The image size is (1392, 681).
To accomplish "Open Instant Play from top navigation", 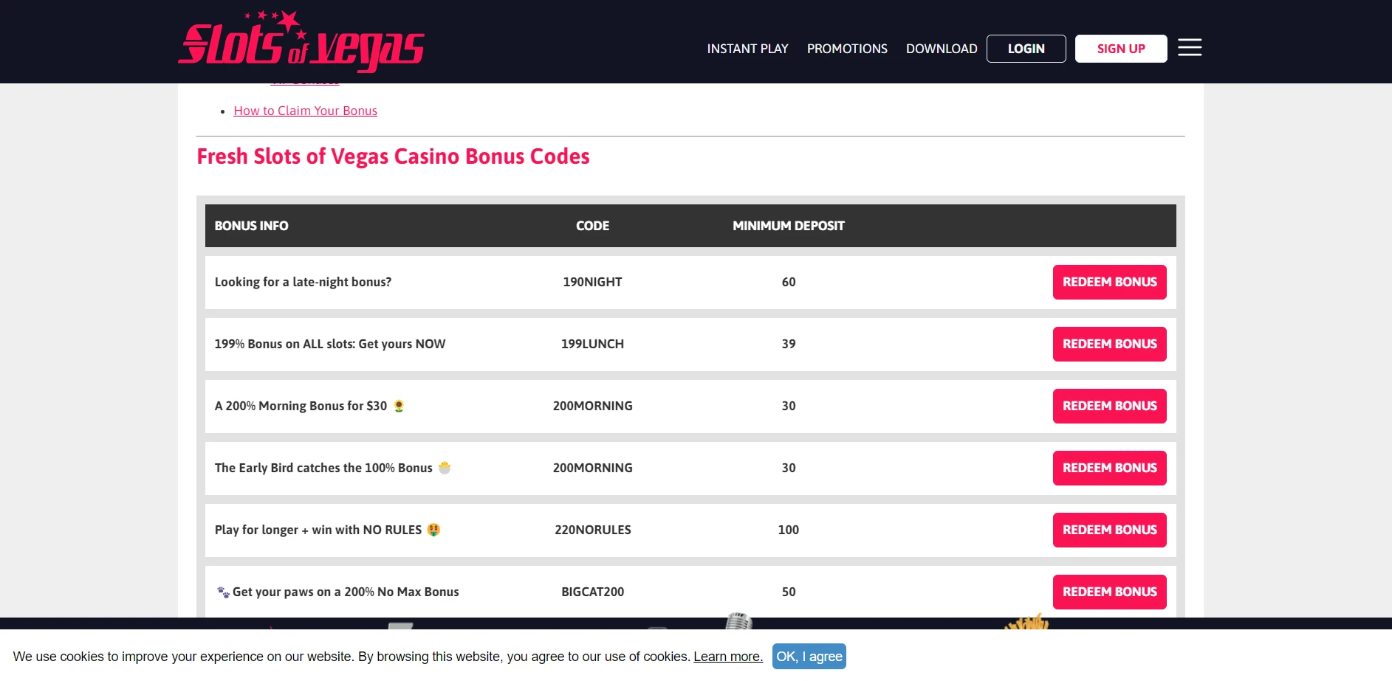I will (x=747, y=49).
